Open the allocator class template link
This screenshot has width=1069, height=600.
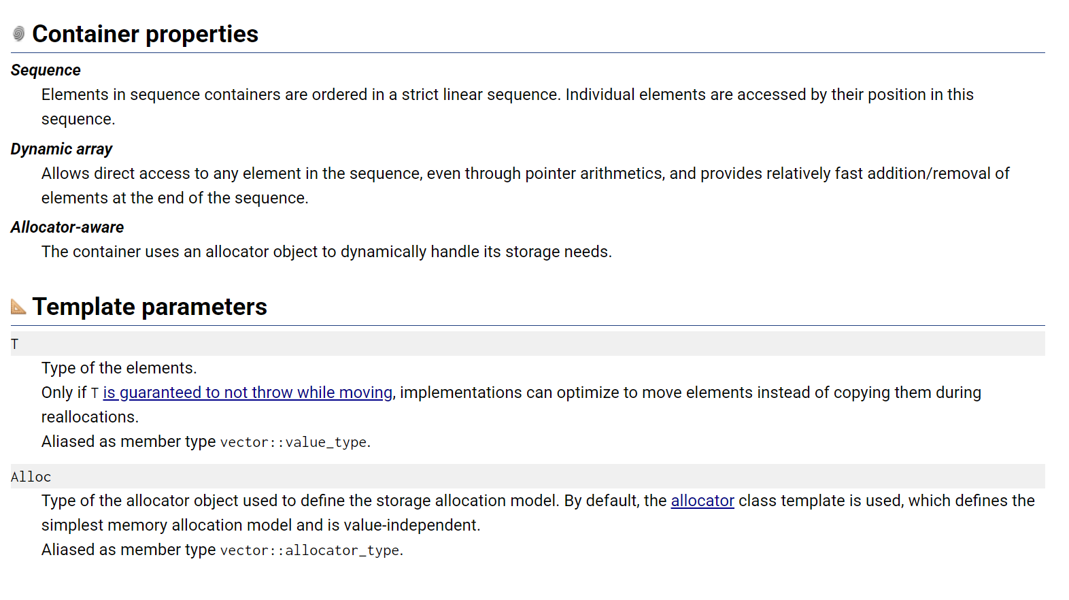pos(702,501)
